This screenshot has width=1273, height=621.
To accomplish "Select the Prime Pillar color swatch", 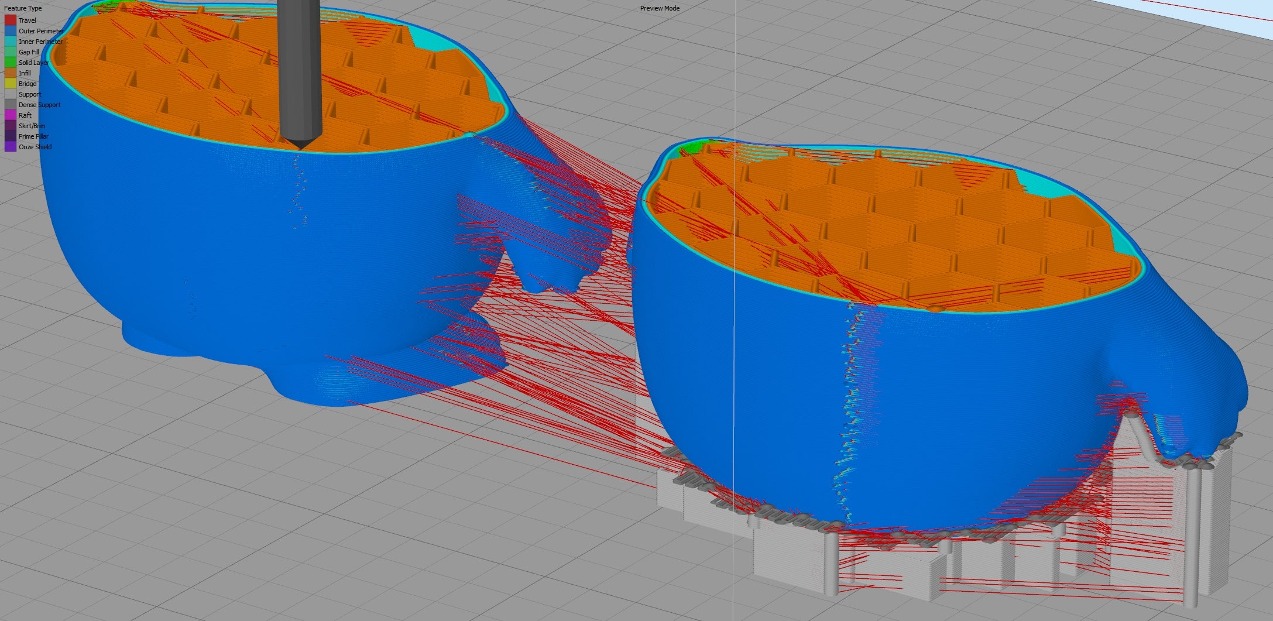I will tap(11, 136).
